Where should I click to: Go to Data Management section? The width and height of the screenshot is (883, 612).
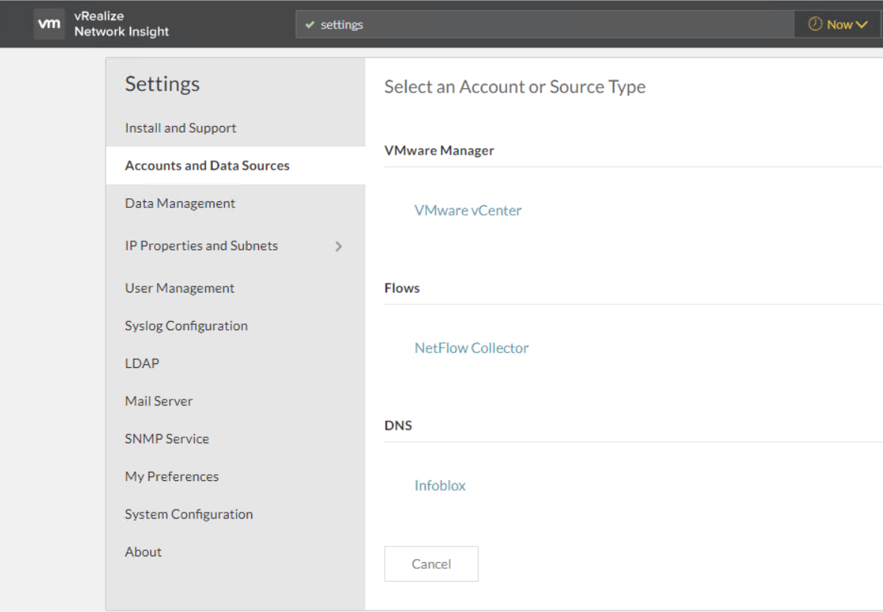click(180, 203)
